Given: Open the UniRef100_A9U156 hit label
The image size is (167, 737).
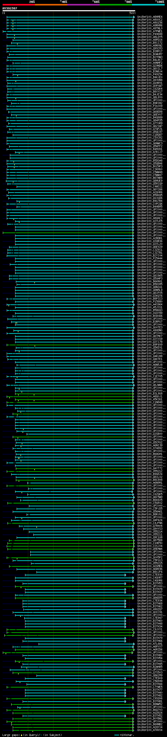Looking at the screenshot, I should (x=150, y=22).
